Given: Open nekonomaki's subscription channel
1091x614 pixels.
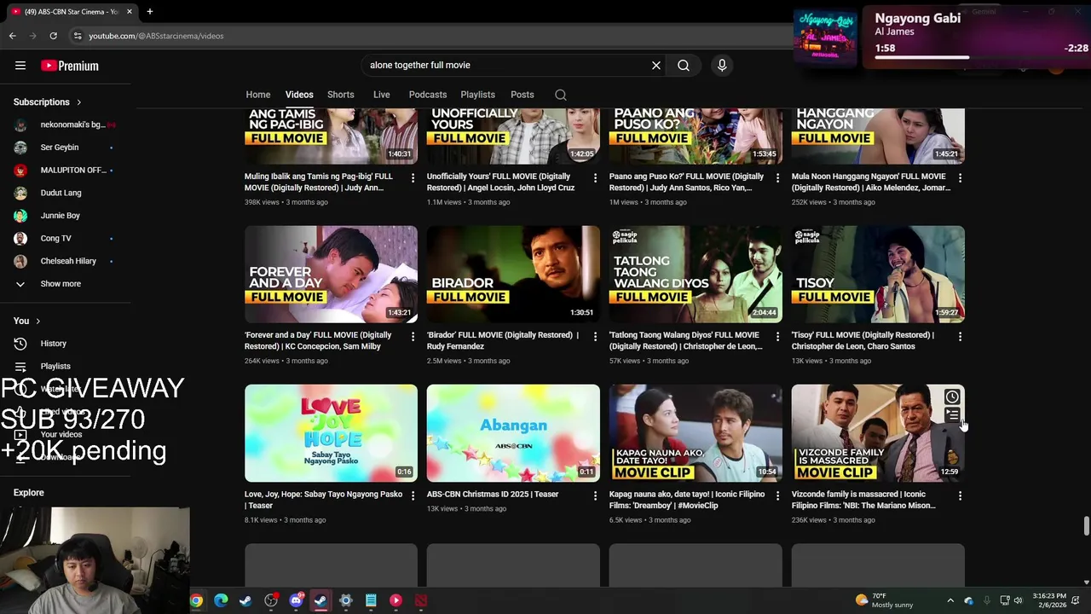Looking at the screenshot, I should click(66, 125).
